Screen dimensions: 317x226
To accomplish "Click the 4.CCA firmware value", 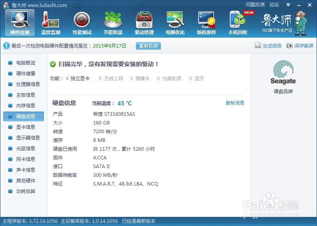I will pyautogui.click(x=100, y=158).
